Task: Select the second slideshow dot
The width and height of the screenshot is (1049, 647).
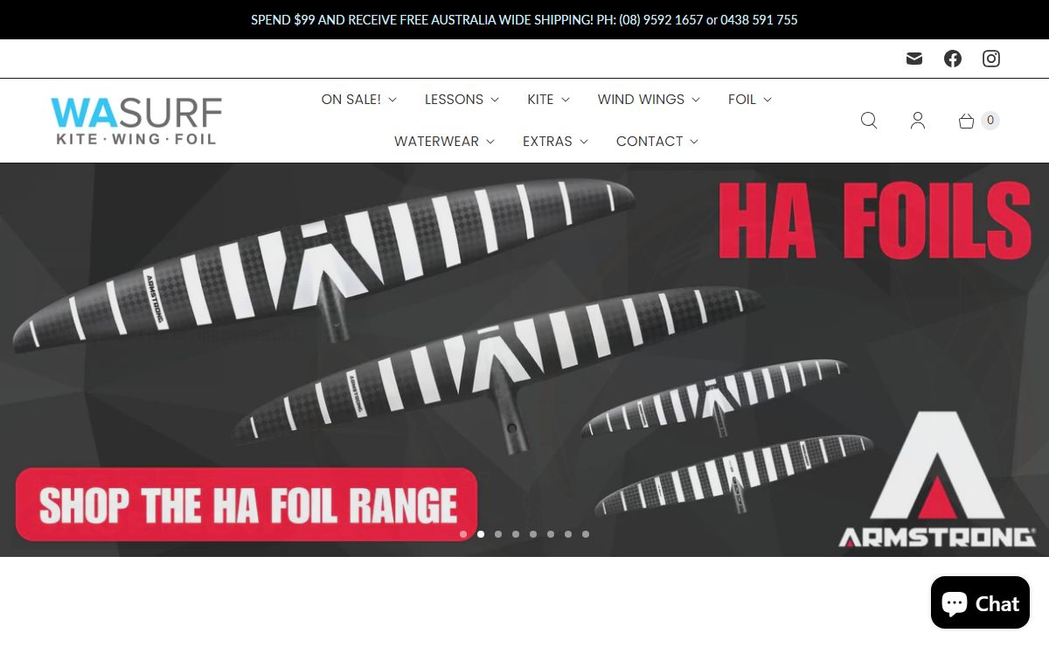Action: tap(481, 534)
